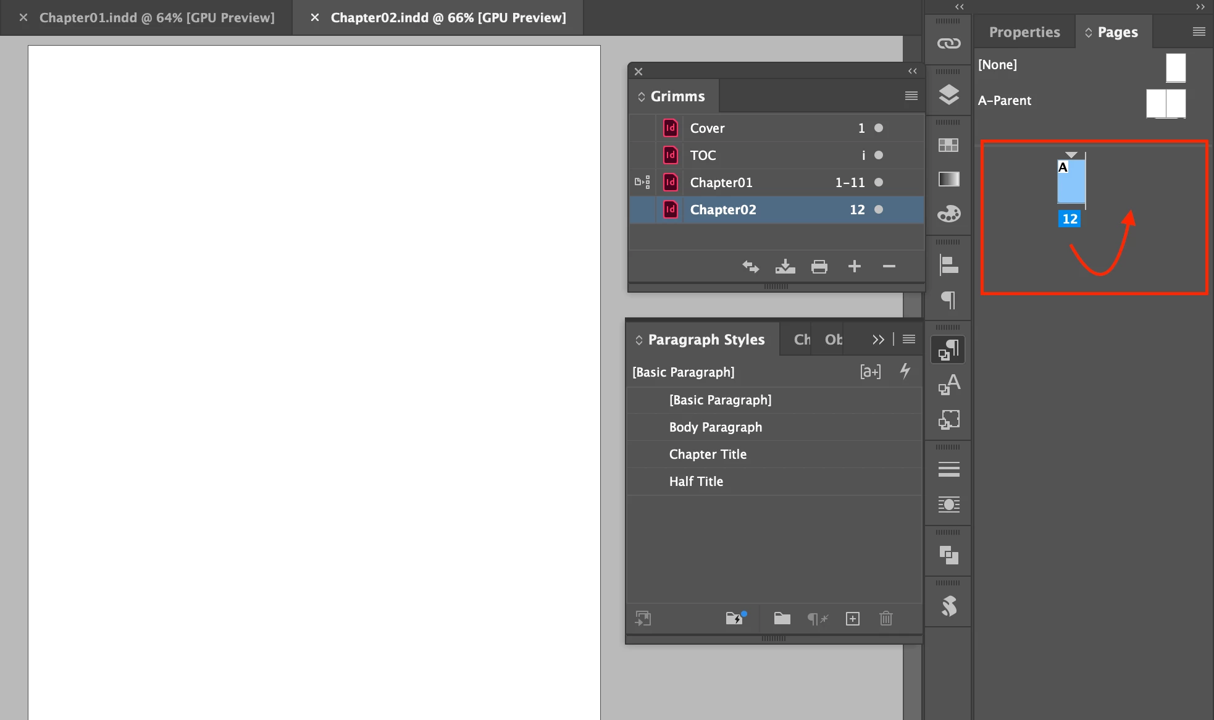Click Add documents plus icon

point(854,266)
